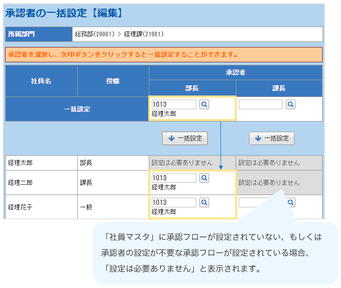The height and width of the screenshot is (288, 341).
Task: Click the 承認者 group header
Action: point(236,73)
